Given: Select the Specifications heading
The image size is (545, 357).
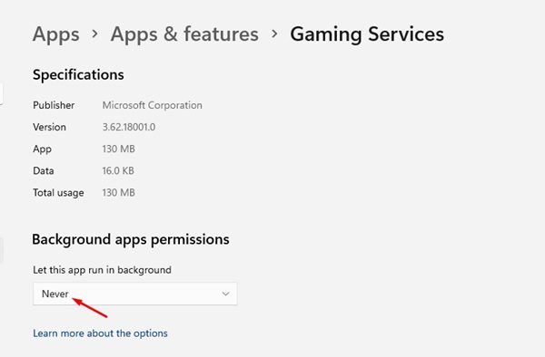Looking at the screenshot, I should tap(78, 75).
